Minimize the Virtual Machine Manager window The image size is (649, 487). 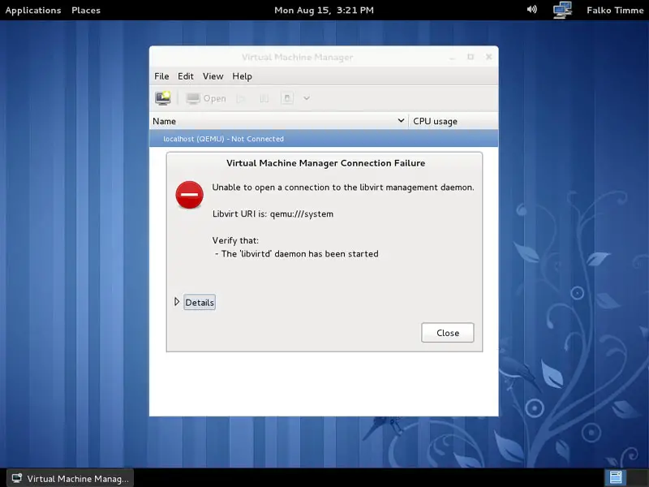point(453,57)
